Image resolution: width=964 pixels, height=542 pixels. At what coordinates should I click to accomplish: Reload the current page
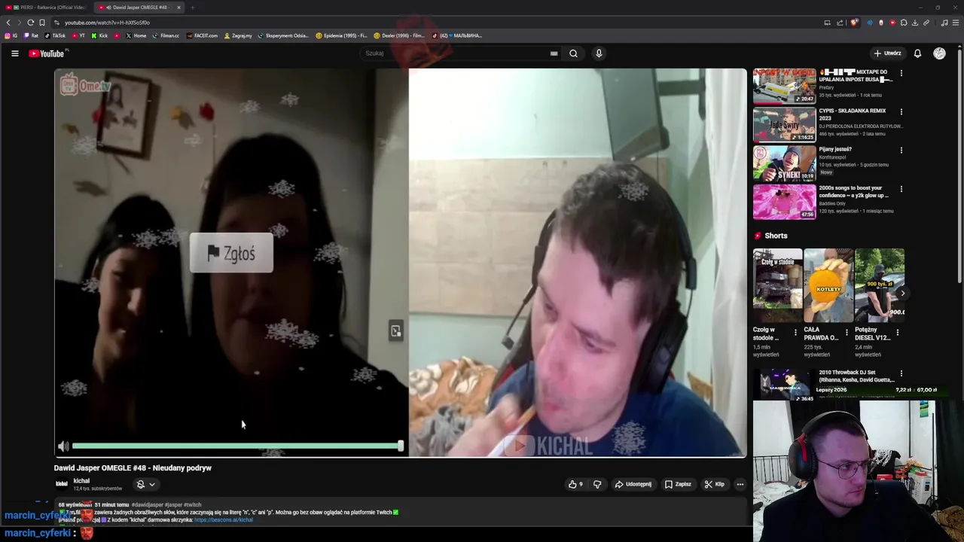(31, 23)
